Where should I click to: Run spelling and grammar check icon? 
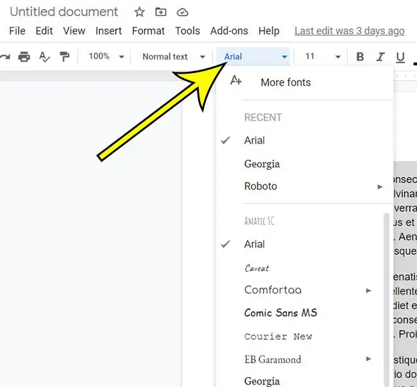coord(44,57)
